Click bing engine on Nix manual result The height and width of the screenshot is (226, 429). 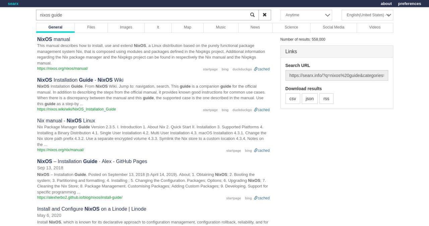(248, 151)
